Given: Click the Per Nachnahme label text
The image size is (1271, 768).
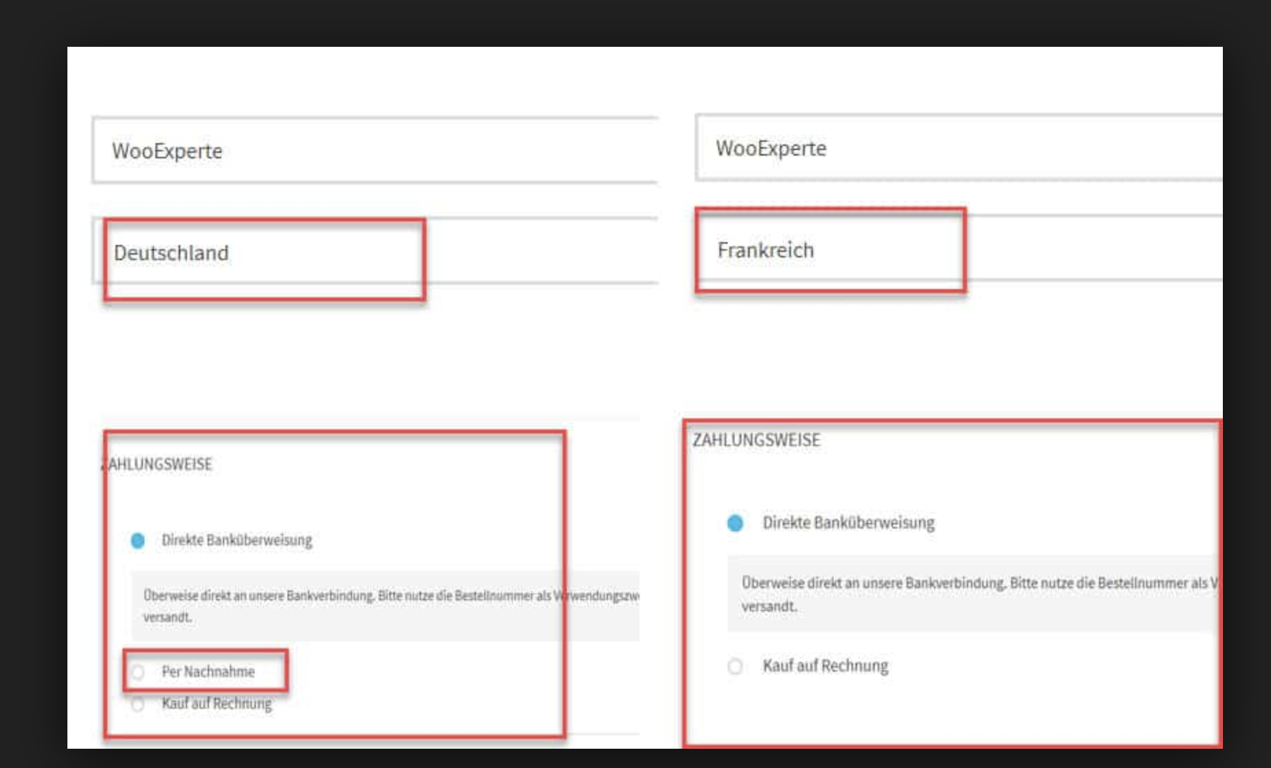Looking at the screenshot, I should click(208, 672).
